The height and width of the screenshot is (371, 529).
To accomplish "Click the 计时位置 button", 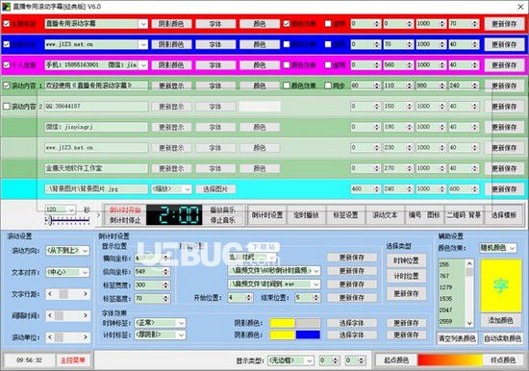I will pos(407,277).
